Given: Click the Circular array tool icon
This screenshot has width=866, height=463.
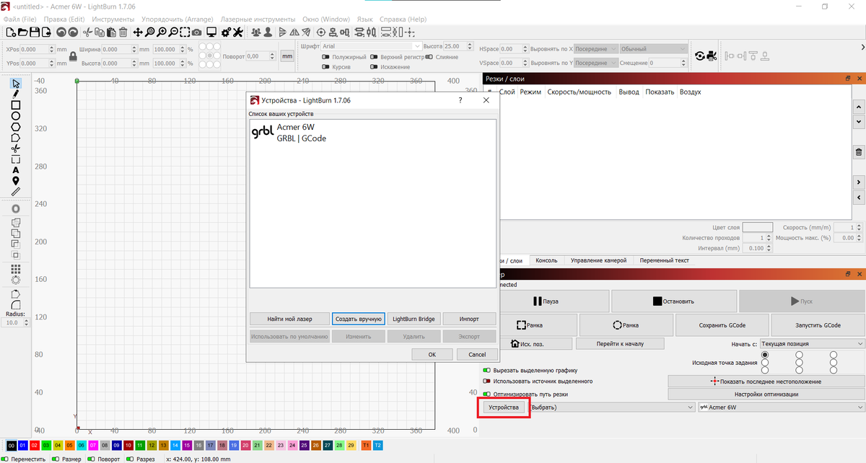Looking at the screenshot, I should (x=15, y=279).
